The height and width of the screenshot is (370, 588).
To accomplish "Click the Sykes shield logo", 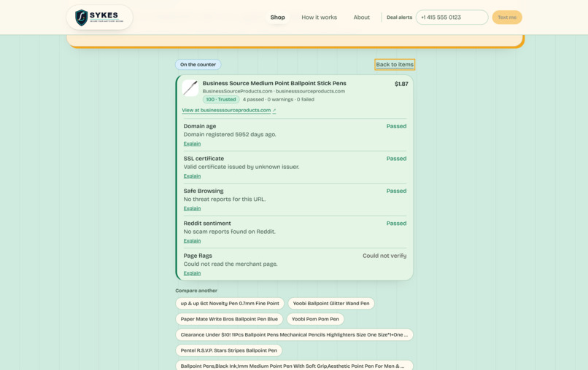I will [99, 17].
